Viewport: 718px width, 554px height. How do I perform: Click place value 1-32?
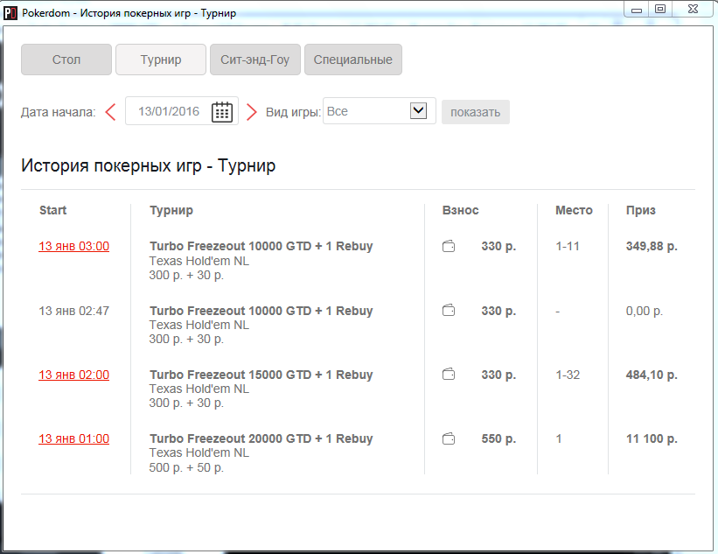(x=568, y=375)
